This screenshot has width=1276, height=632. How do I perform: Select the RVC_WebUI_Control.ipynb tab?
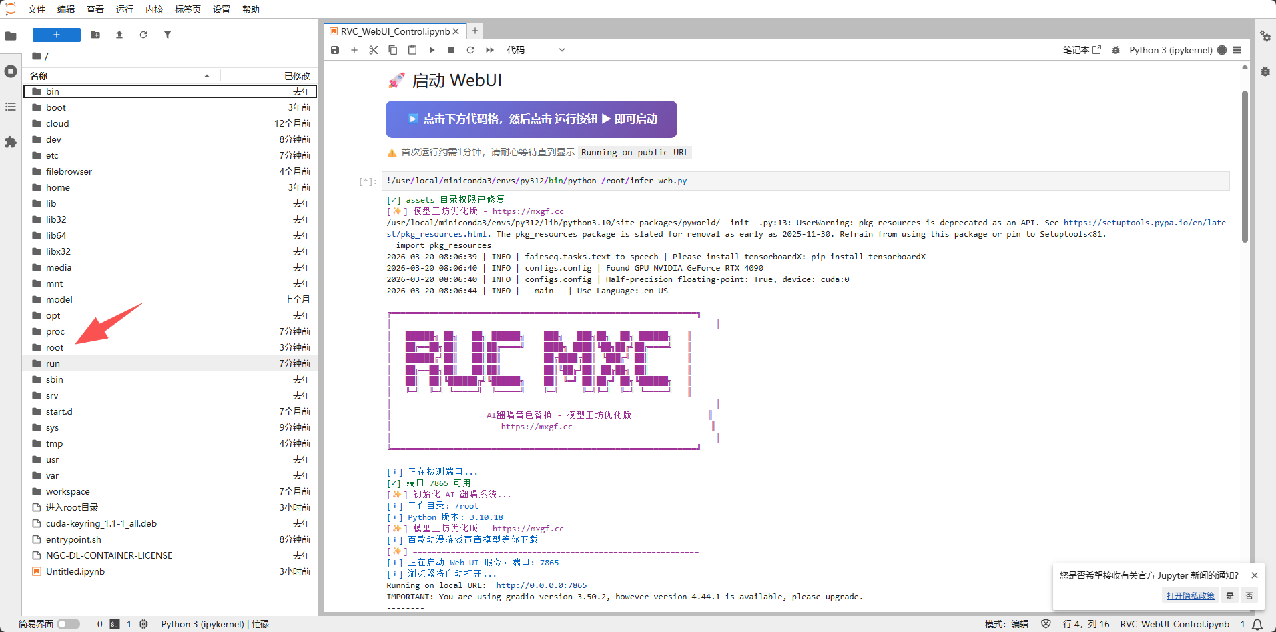click(395, 31)
